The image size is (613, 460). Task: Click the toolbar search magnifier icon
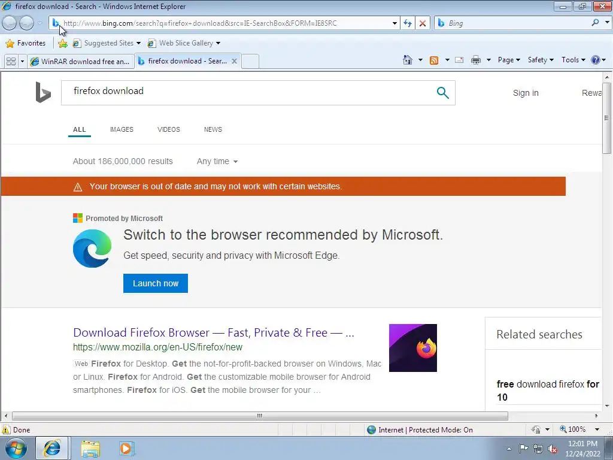596,23
